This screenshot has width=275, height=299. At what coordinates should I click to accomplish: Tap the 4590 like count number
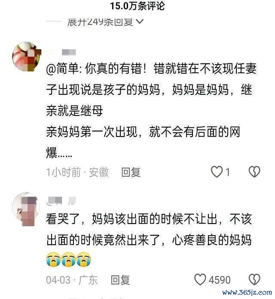click(x=220, y=280)
